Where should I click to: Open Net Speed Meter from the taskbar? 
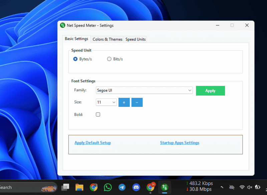(165, 187)
